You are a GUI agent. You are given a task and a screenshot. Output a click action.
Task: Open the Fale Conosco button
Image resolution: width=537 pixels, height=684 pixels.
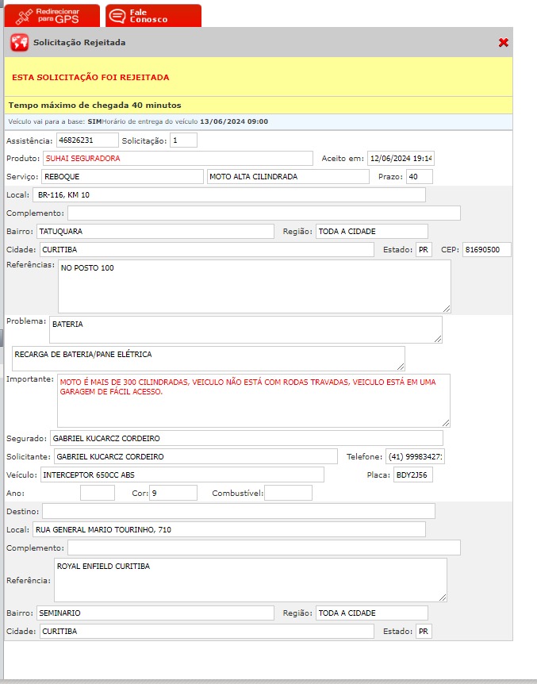tap(154, 16)
